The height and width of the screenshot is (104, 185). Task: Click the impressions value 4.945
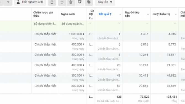coord(172,34)
